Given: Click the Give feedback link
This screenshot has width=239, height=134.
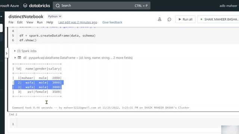Looking at the screenshot, I should pyautogui.click(x=112, y=22).
